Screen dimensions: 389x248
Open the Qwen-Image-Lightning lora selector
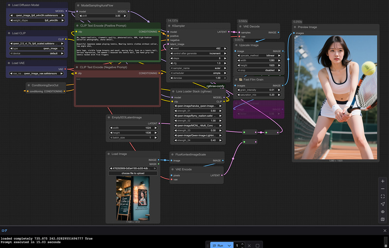point(198,135)
